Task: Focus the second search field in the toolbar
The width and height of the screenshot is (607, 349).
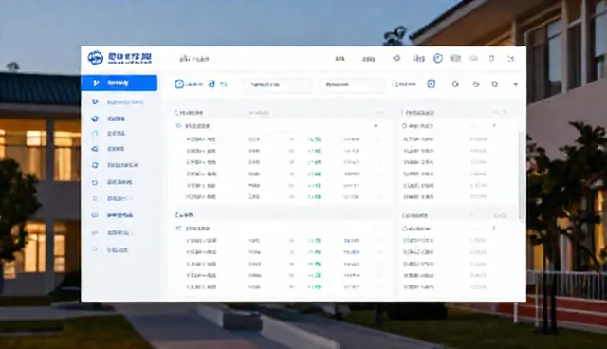Action: click(352, 84)
